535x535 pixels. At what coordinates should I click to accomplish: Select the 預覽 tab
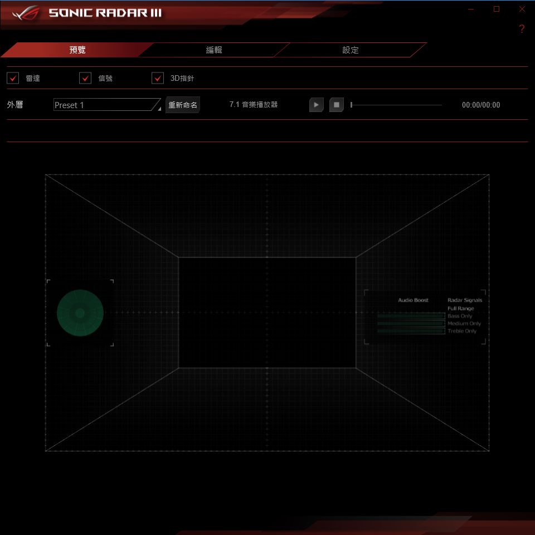(x=77, y=50)
